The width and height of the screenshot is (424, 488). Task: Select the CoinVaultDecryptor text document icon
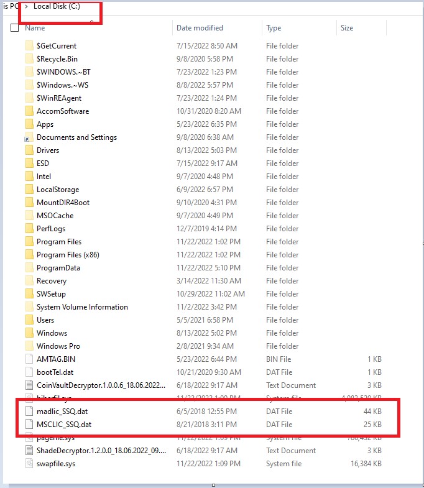29,385
